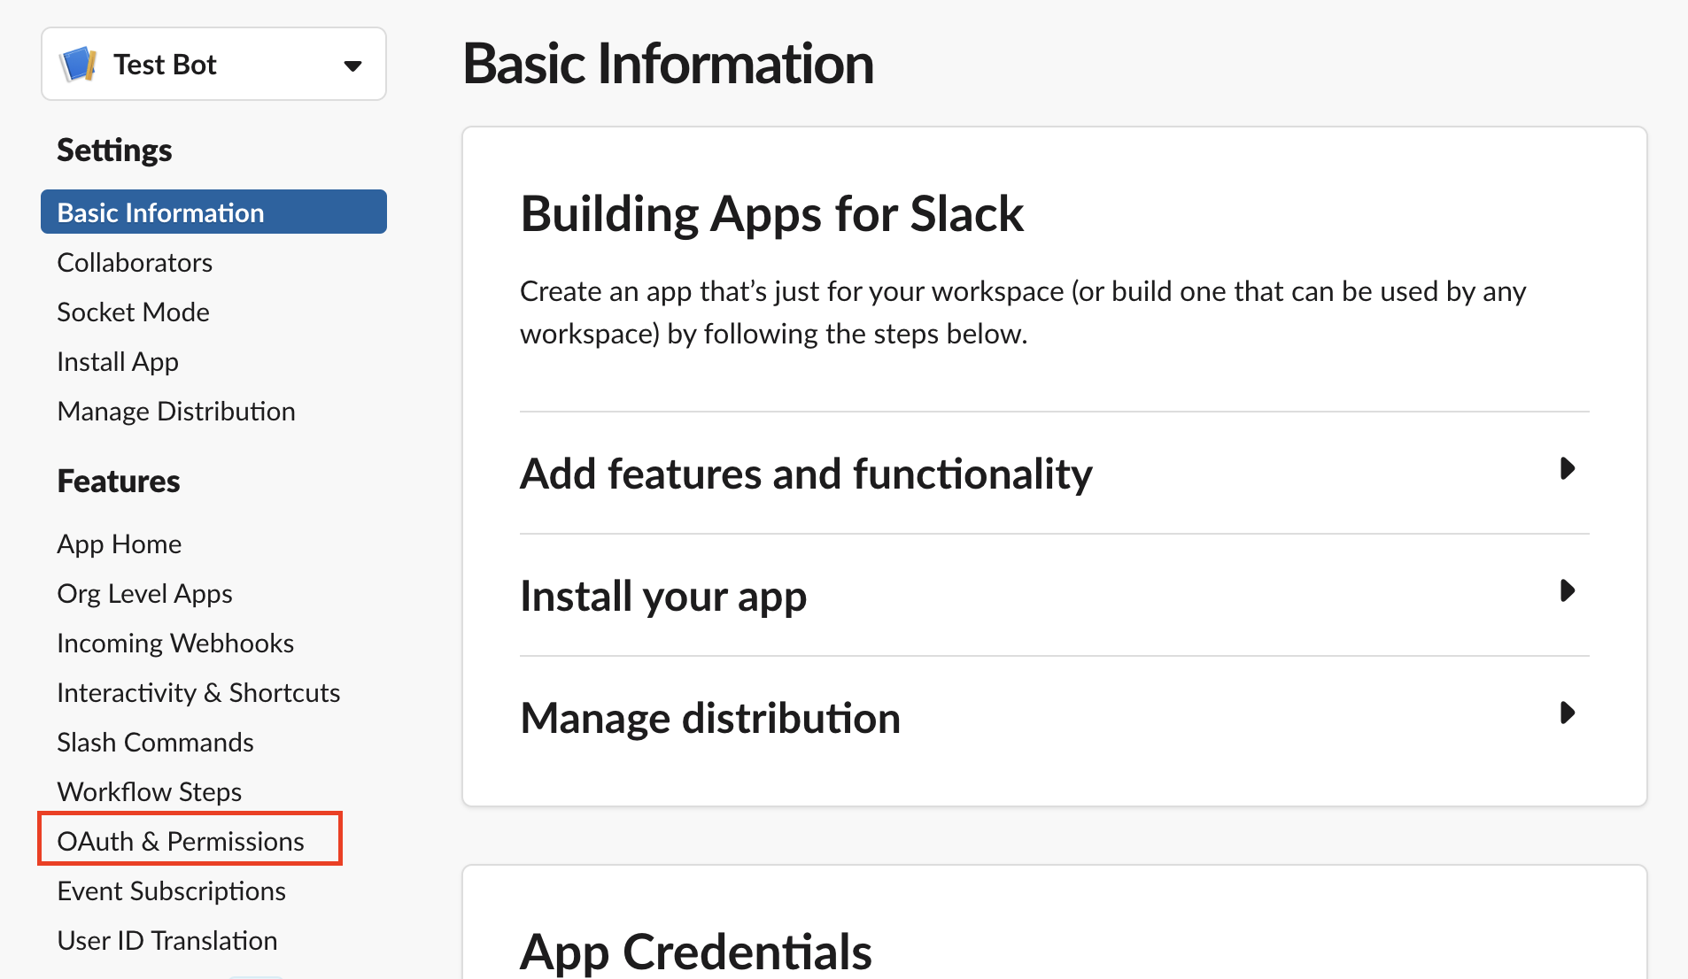Open Manage Distribution in the Settings sidebar
The image size is (1688, 979).
pos(176,412)
